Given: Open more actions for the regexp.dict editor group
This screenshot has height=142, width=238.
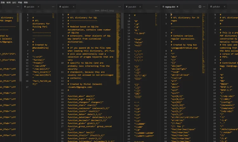Looking at the screenshot, I should click(204, 7).
